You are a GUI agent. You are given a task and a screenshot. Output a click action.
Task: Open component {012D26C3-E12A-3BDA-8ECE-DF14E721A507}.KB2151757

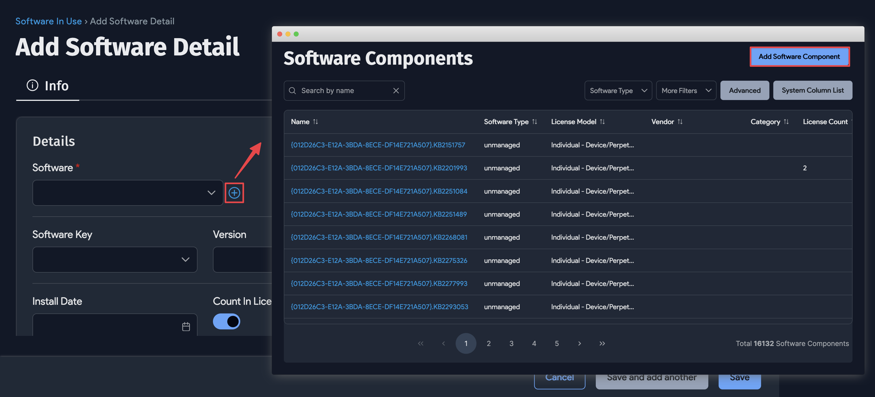(x=378, y=145)
